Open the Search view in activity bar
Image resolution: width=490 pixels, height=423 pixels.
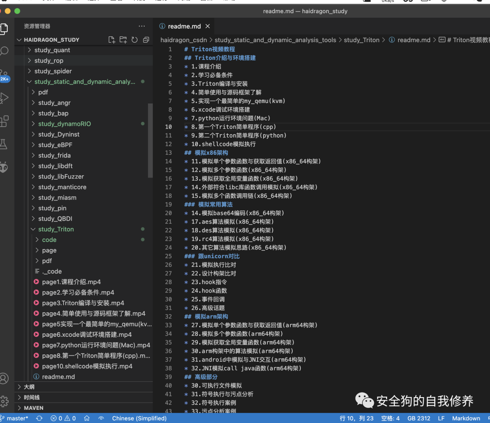tap(4, 51)
